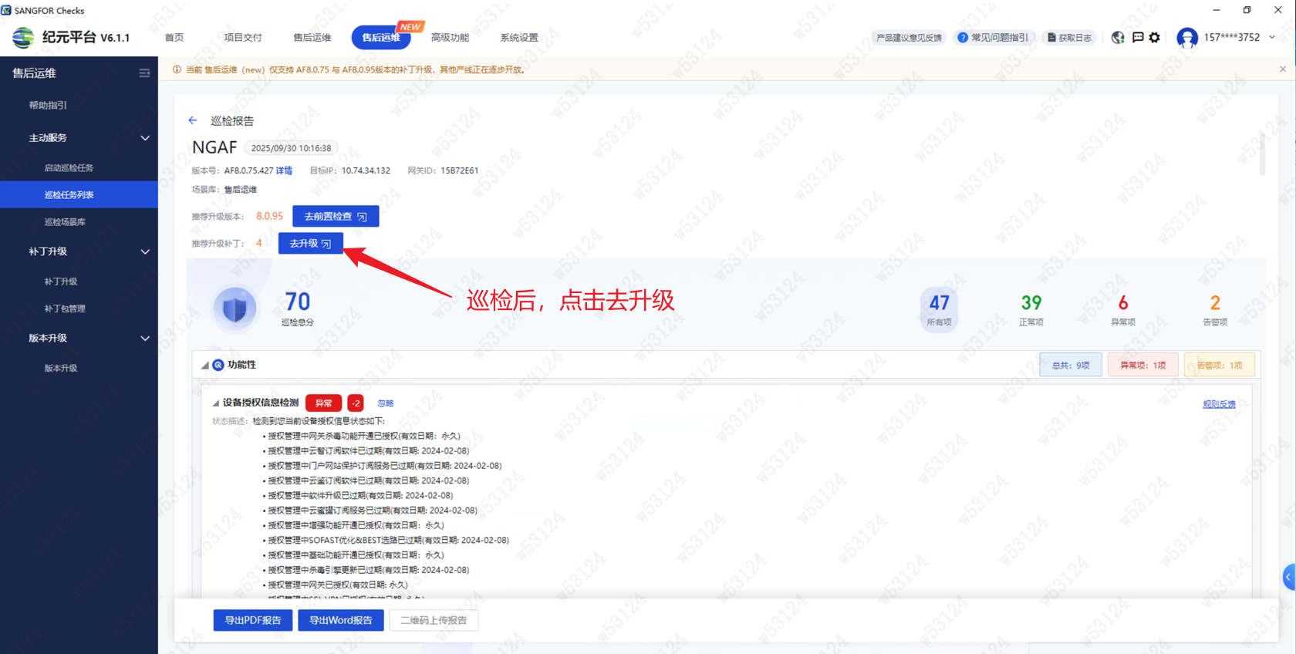The image size is (1296, 654).
Task: Close the yellow notification banner
Action: [x=1282, y=69]
